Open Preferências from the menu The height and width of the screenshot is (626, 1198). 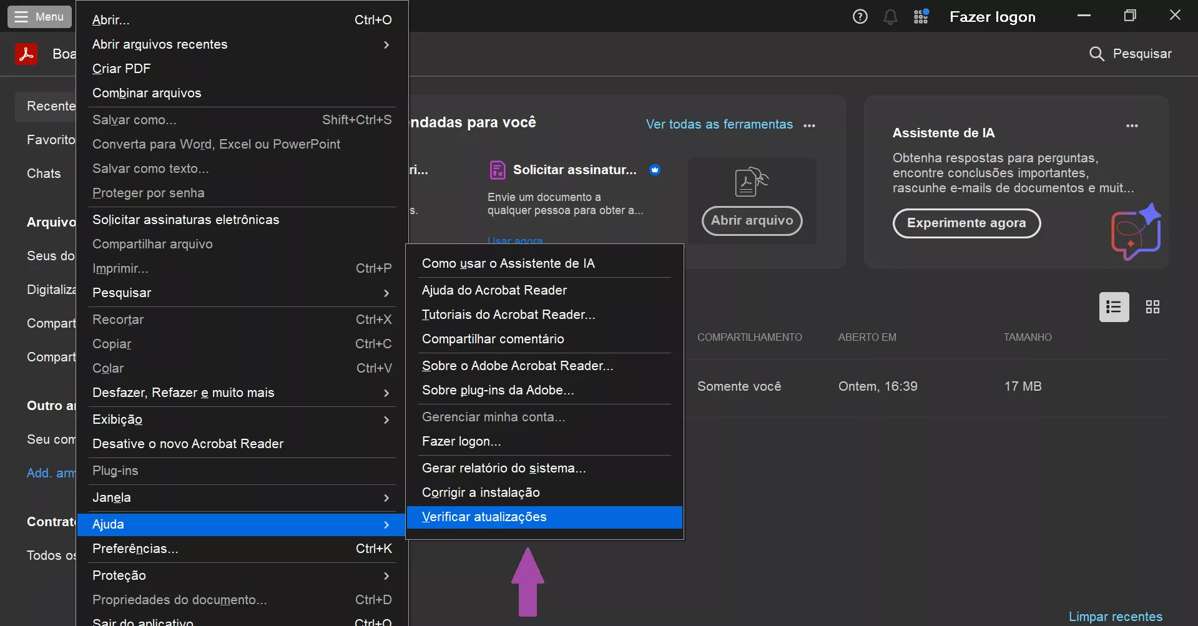[135, 549]
